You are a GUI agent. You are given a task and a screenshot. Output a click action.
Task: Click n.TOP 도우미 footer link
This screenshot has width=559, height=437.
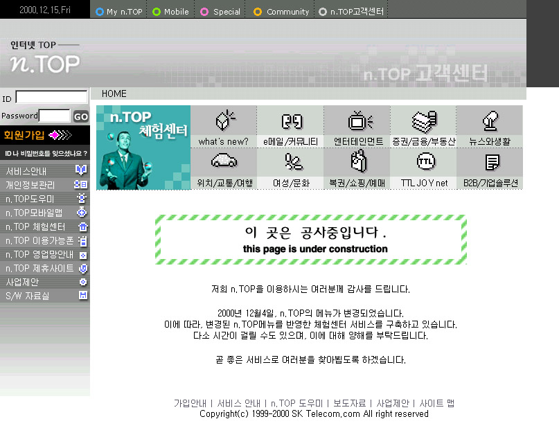pos(296,403)
